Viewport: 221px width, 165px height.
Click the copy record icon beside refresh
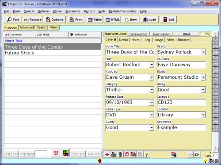point(133,154)
